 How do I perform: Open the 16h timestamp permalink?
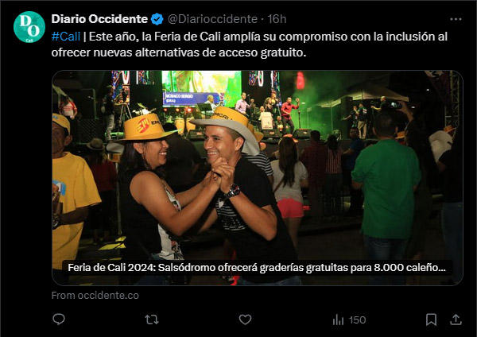click(x=277, y=19)
